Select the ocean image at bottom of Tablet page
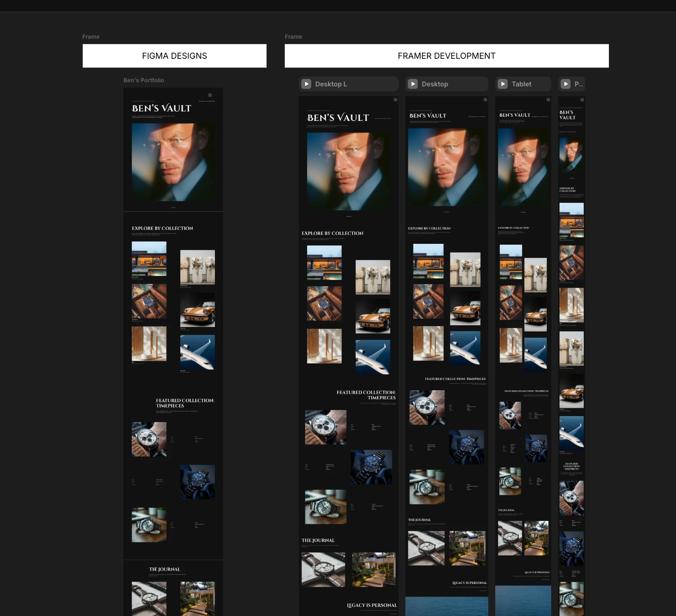This screenshot has height=616, width=676. tap(523, 601)
